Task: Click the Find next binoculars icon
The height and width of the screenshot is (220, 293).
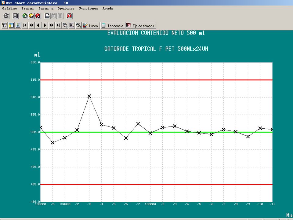Action: [60, 16]
